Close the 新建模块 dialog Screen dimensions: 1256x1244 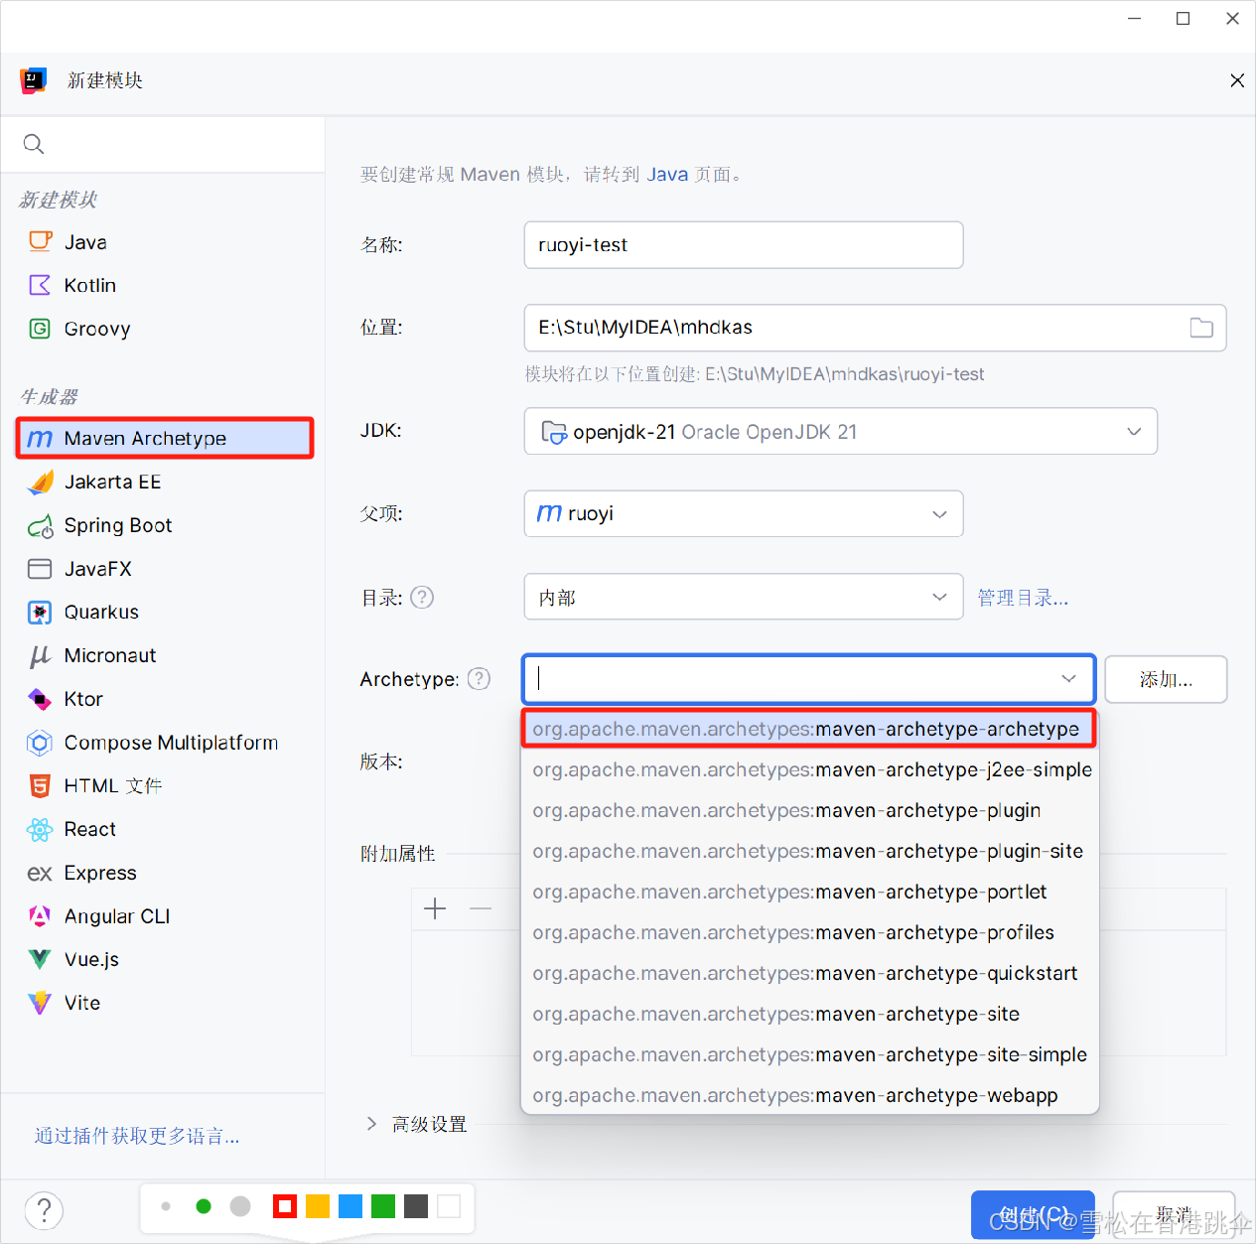tap(1237, 80)
